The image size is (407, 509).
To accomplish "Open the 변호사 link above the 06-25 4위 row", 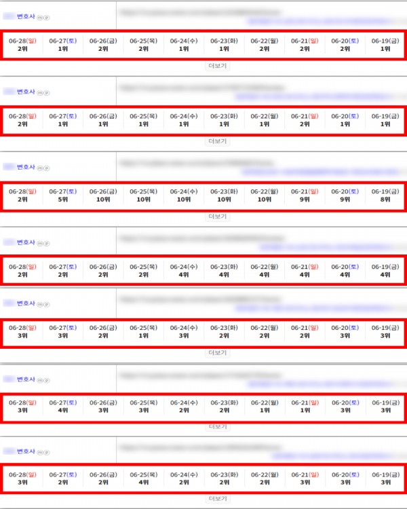I will click(x=26, y=451).
